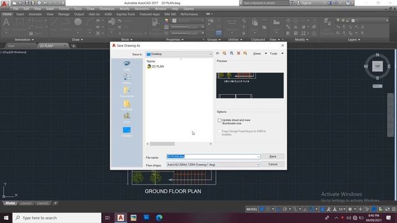Click the Annotation Monitor plus icon in status bar
Image resolution: width=397 pixels, height=223 pixels.
click(x=360, y=209)
